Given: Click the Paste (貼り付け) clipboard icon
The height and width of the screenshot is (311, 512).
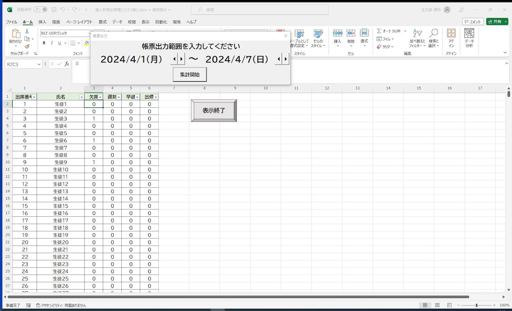Looking at the screenshot, I should point(16,34).
